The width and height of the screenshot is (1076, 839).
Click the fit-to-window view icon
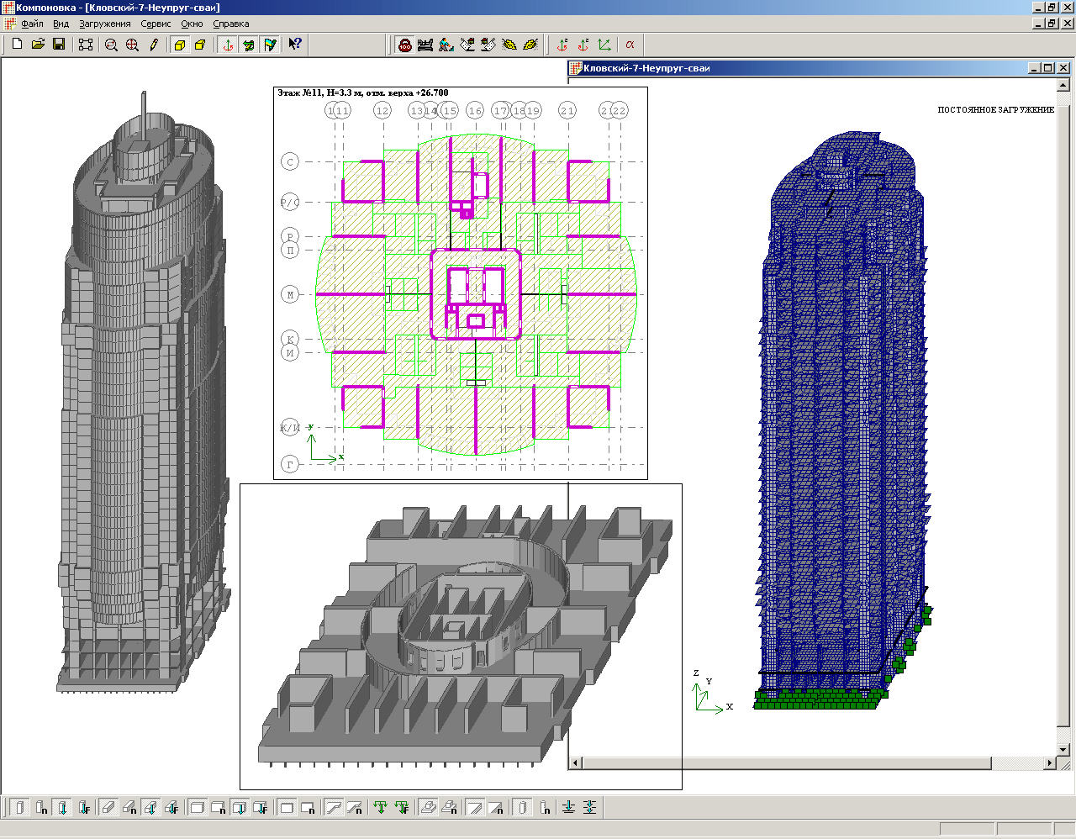(x=86, y=45)
